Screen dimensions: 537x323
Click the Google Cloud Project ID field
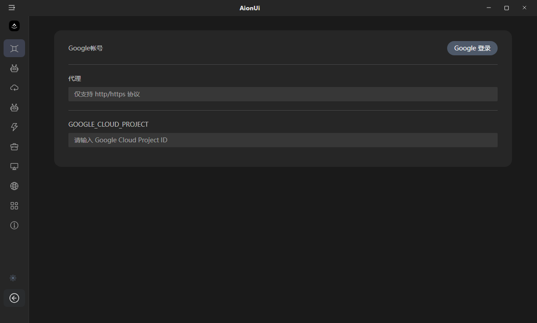(x=283, y=140)
